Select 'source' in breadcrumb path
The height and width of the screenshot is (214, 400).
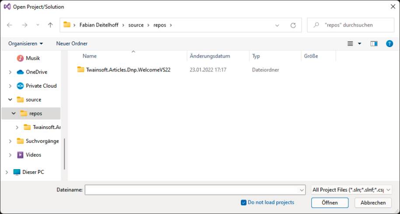(136, 25)
